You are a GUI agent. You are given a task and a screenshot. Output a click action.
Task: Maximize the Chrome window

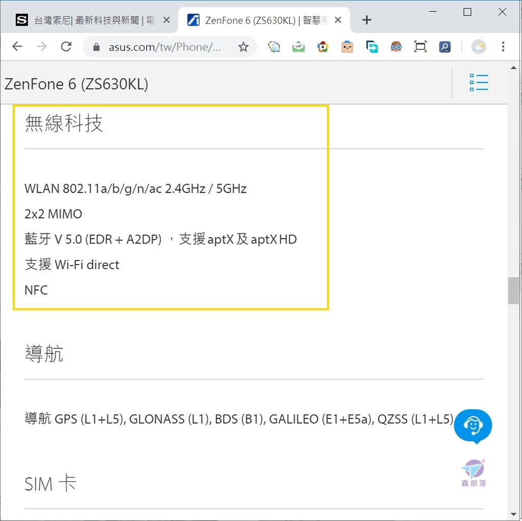[x=467, y=12]
